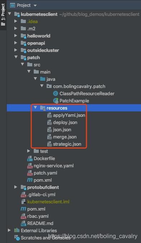Image resolution: width=141 pixels, height=243 pixels.
Task: Click the nginx-service.yaml YML icon
Action: point(30,166)
